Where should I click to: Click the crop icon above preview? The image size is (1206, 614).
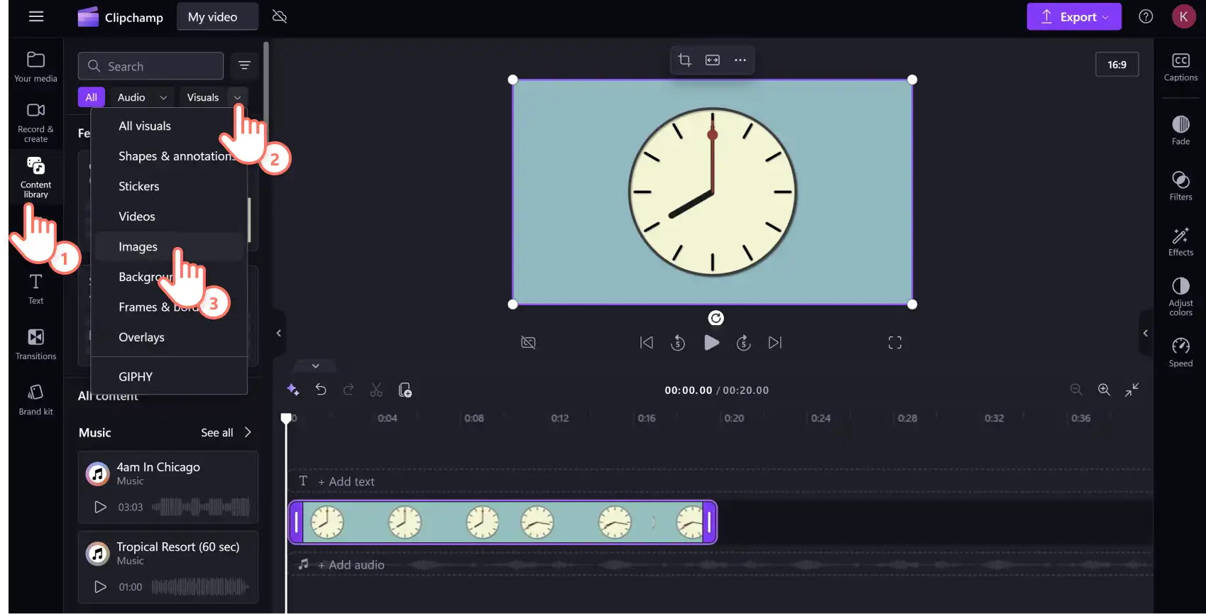pyautogui.click(x=684, y=60)
